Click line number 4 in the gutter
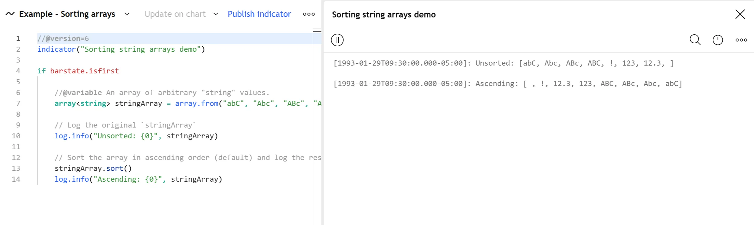 (18, 71)
